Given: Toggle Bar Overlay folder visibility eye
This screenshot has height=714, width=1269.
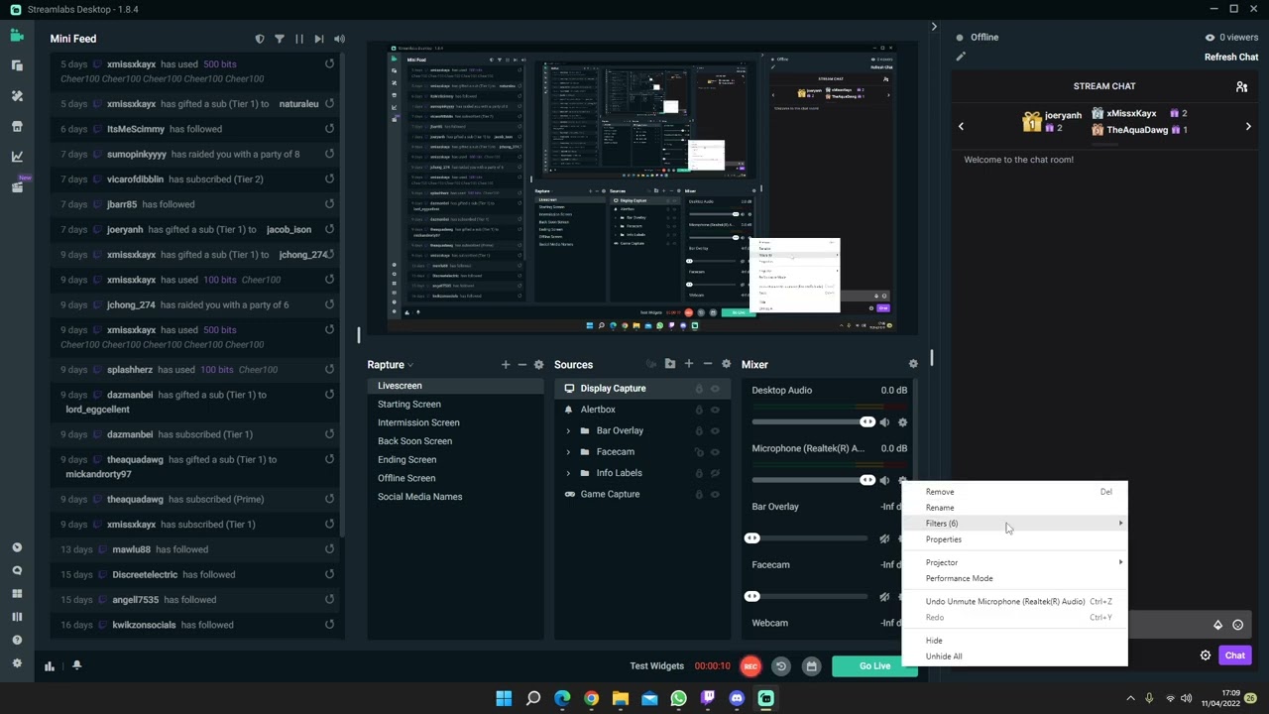Looking at the screenshot, I should click(715, 431).
